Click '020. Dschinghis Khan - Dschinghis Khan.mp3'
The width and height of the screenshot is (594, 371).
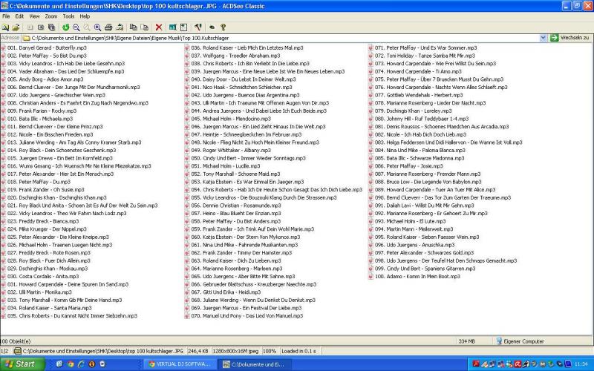click(57, 197)
